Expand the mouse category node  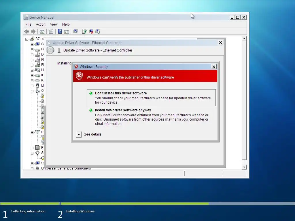(32, 86)
